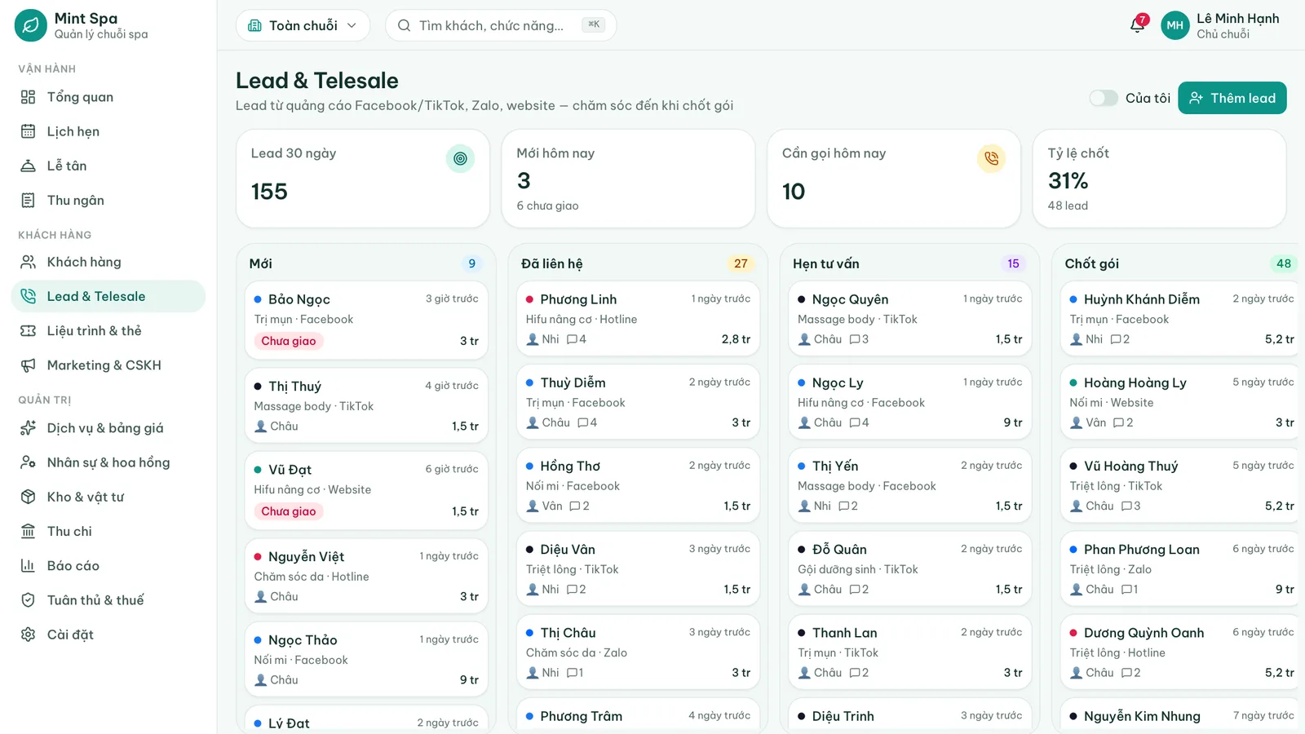Screen dimensions: 1305x734
Task: Click the Mint Spa leaf logo
Action: 31,25
